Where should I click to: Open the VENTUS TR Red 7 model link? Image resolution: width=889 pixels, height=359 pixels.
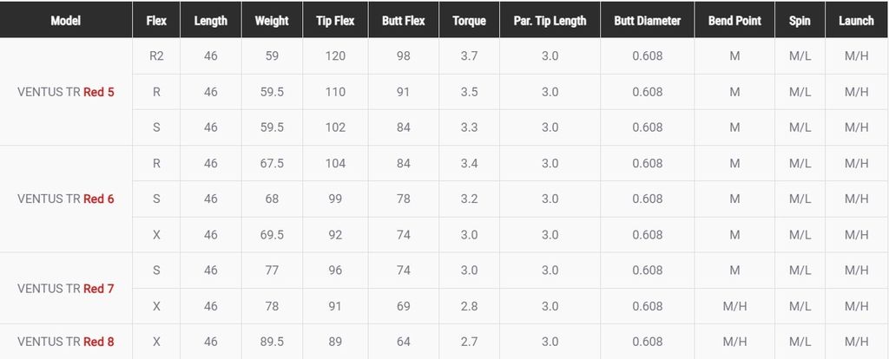tap(66, 288)
